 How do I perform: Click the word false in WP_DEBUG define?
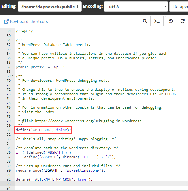(61, 130)
